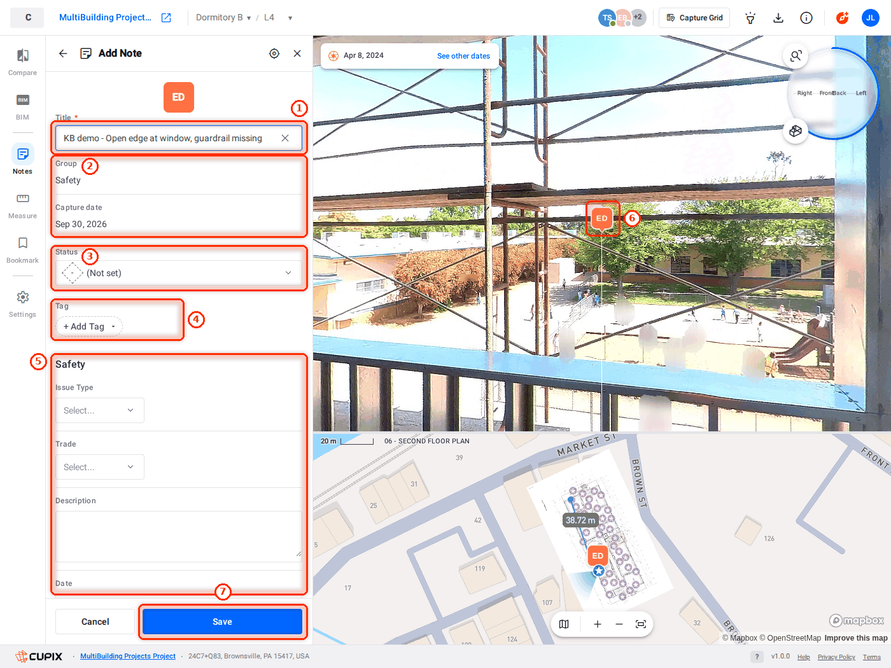891x668 pixels.
Task: Open the orange notification icon
Action: (x=842, y=18)
